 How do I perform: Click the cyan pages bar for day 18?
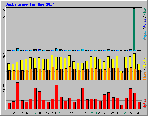[x=83, y=50]
